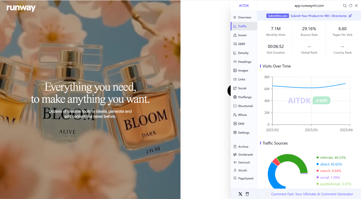The height and width of the screenshot is (199, 361).
Task: Click the SERP search-list icon
Action: click(x=235, y=44)
